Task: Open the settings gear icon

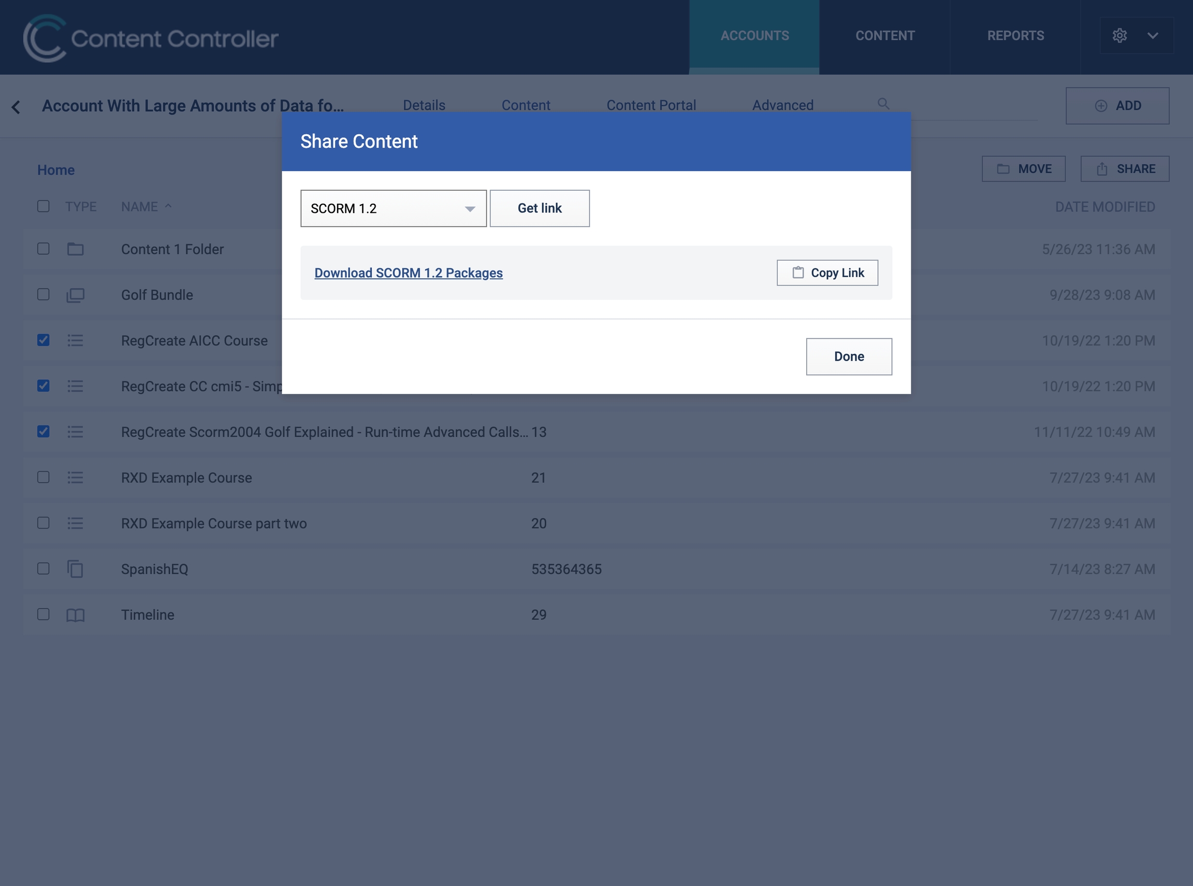Action: click(x=1119, y=35)
